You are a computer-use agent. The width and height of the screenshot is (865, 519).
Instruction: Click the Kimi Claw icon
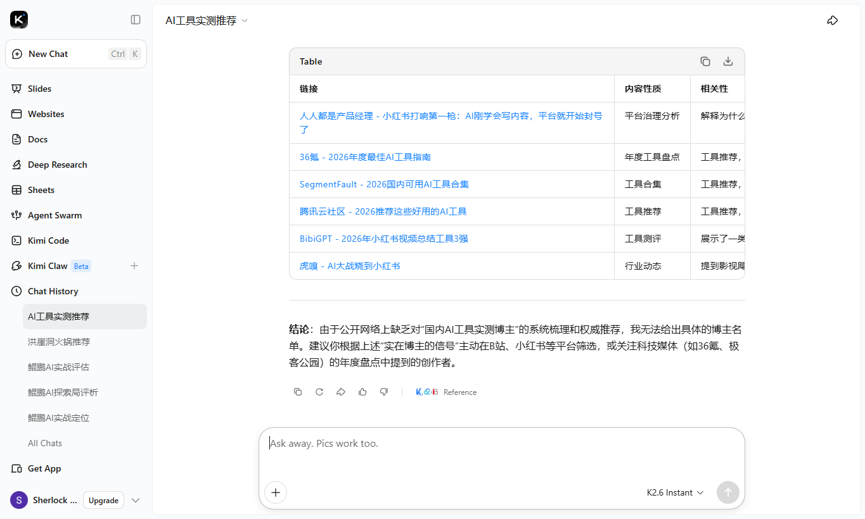(x=16, y=266)
